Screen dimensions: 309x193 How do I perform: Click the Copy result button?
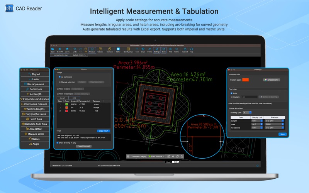pyautogui.click(x=104, y=131)
